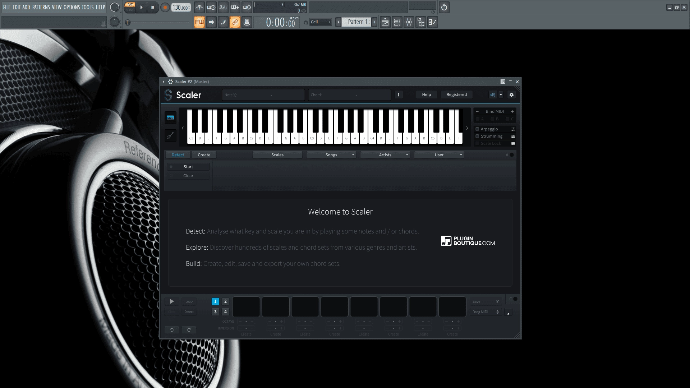
Task: Toggle Scaler audio speaker icon
Action: (493, 94)
